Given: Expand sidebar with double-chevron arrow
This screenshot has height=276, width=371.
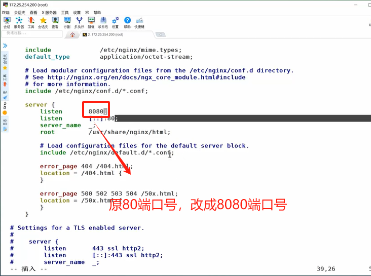Looking at the screenshot, I should [x=5, y=46].
